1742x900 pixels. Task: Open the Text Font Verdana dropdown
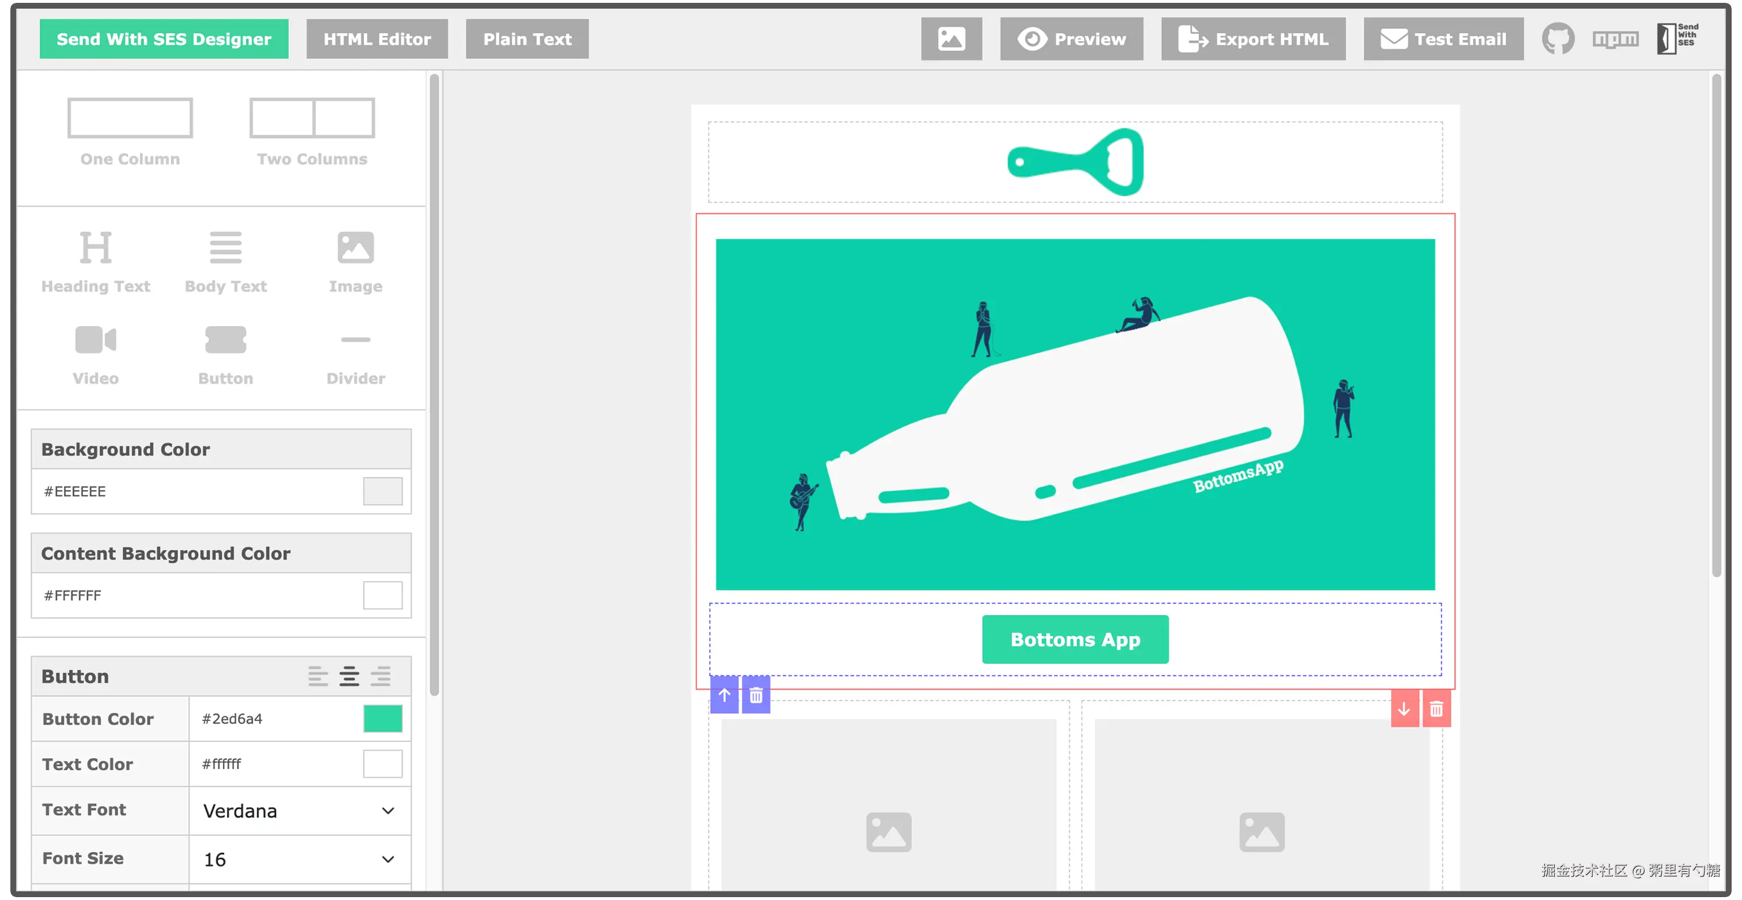(x=299, y=811)
